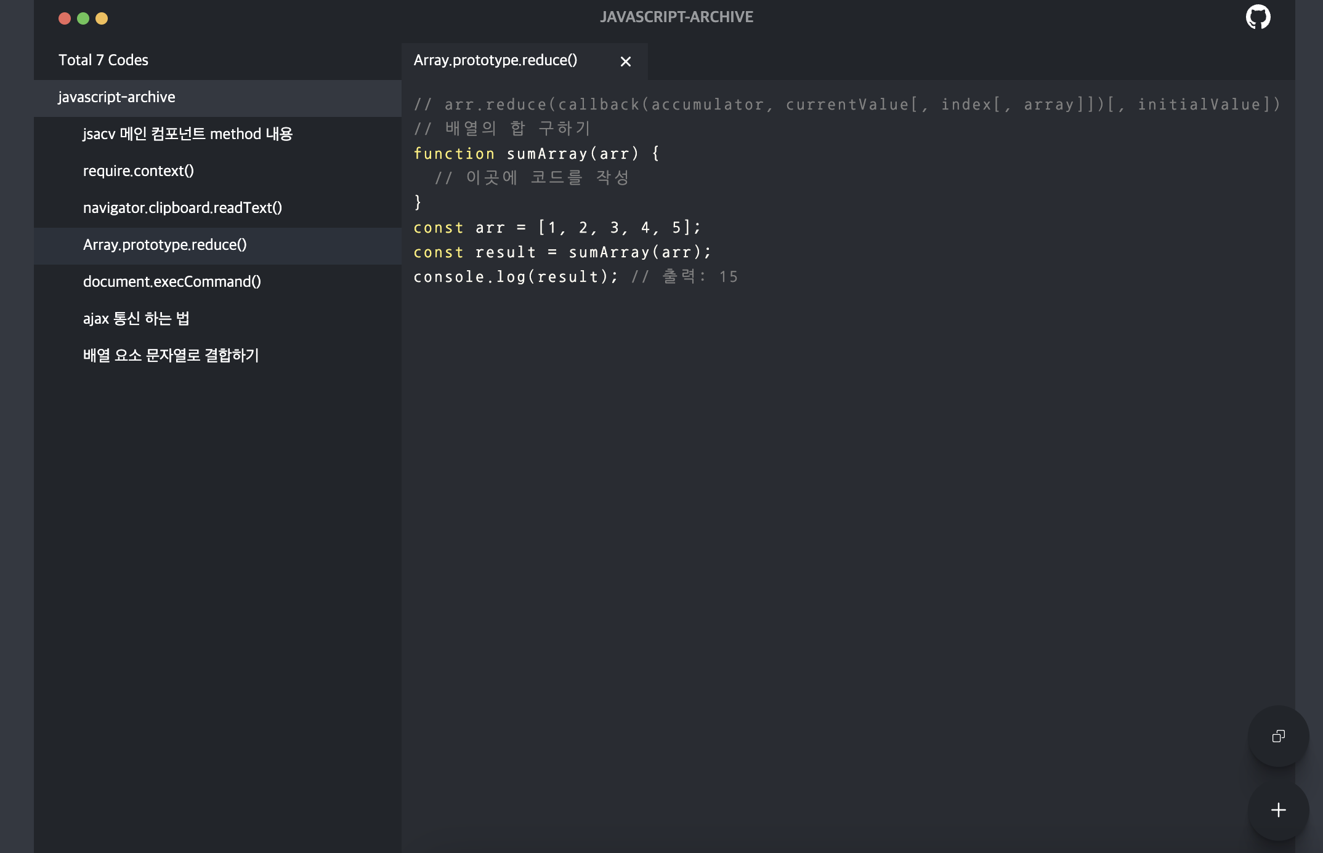Image resolution: width=1323 pixels, height=853 pixels.
Task: Open the ajax 통신 하는 법 entry
Action: pyautogui.click(x=136, y=319)
